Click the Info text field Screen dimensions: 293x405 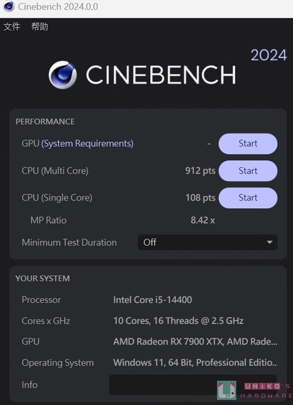(193, 385)
